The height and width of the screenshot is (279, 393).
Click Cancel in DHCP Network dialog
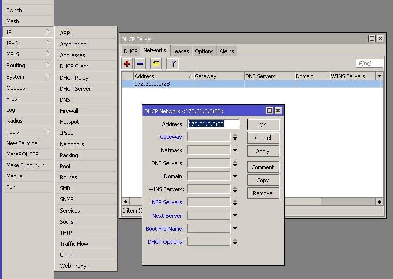pos(263,138)
